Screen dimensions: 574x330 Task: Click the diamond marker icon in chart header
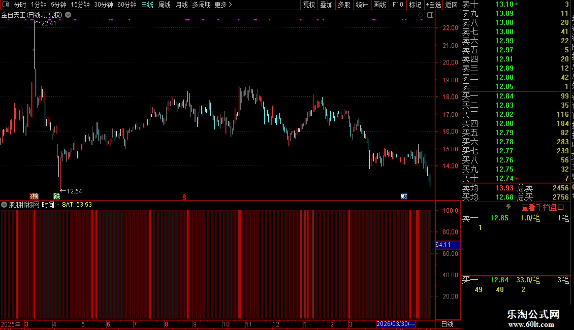click(x=421, y=15)
